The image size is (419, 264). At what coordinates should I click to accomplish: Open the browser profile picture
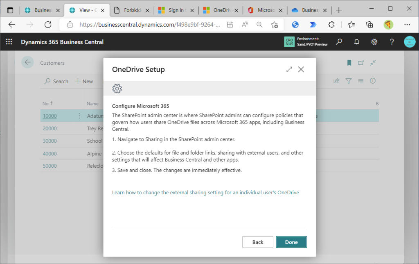tap(388, 25)
